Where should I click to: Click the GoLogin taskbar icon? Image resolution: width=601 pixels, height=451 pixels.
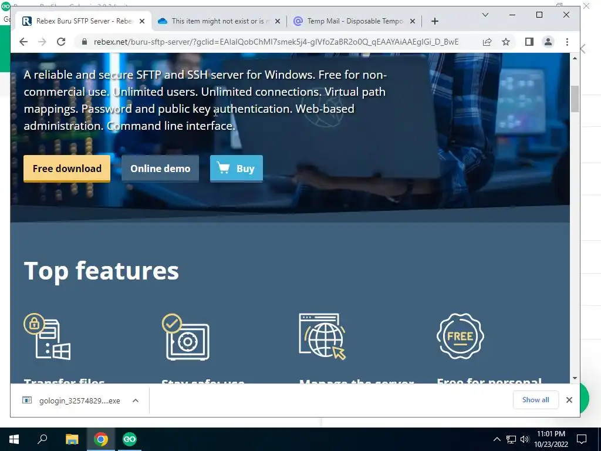coord(130,439)
